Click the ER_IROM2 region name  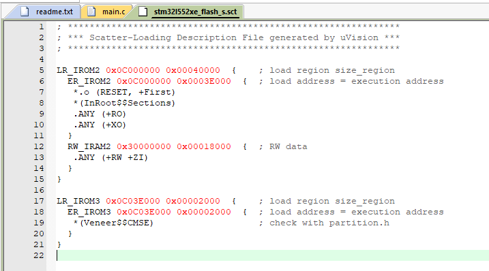click(89, 81)
